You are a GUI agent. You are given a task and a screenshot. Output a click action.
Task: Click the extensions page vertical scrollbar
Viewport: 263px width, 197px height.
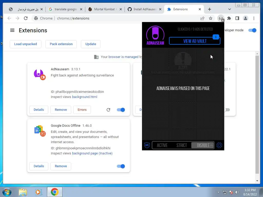[257, 115]
